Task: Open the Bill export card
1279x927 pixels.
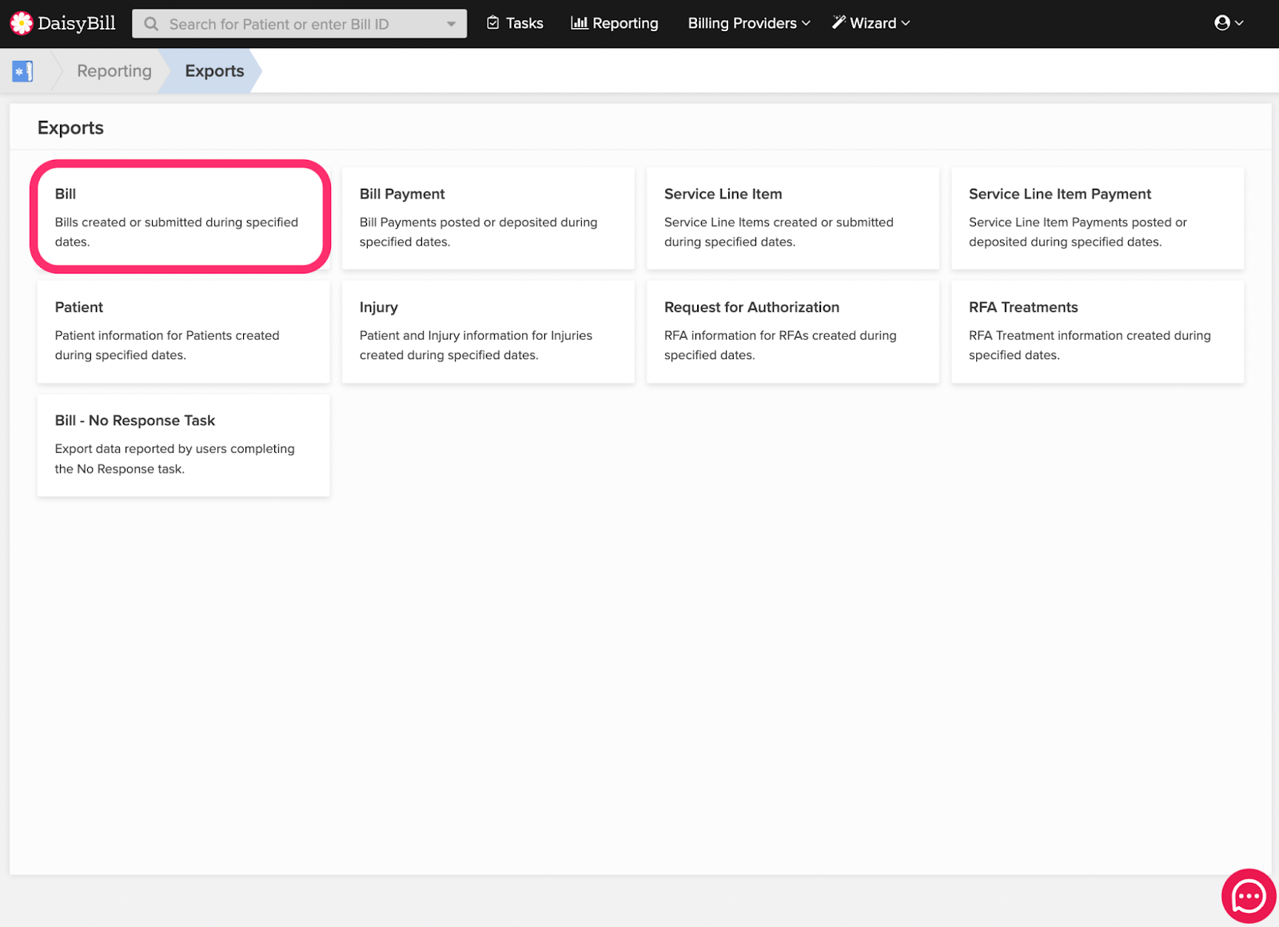Action: click(183, 218)
